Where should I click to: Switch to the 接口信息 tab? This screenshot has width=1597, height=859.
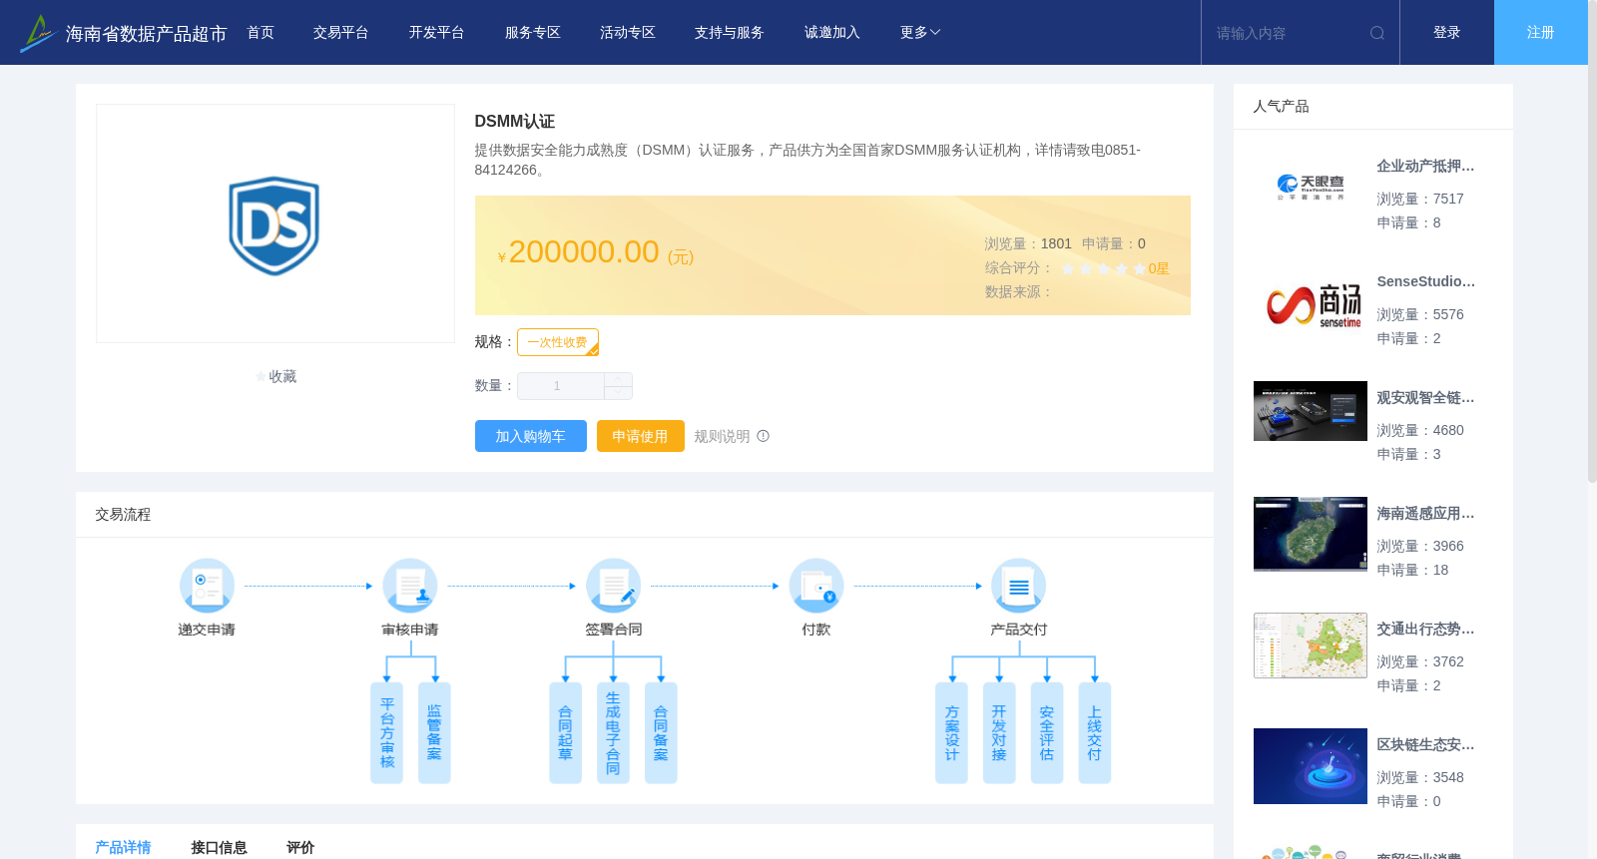point(219,847)
